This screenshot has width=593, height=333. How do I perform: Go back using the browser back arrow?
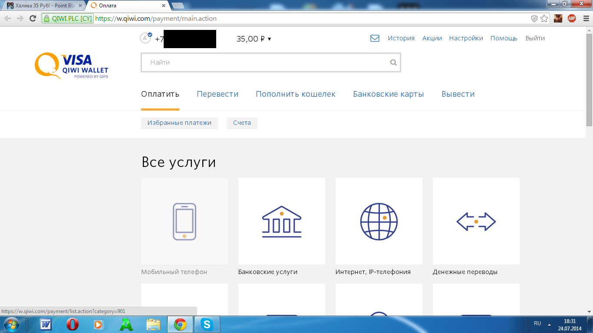[x=7, y=18]
